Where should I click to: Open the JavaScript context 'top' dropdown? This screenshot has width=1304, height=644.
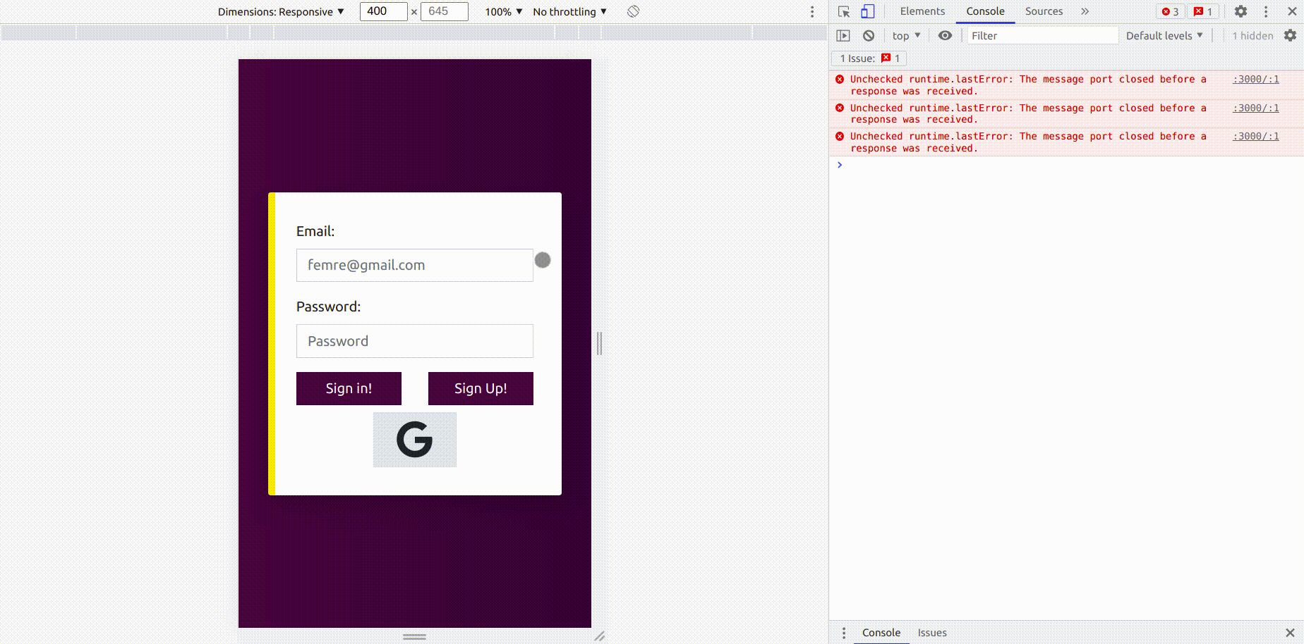[x=907, y=35]
